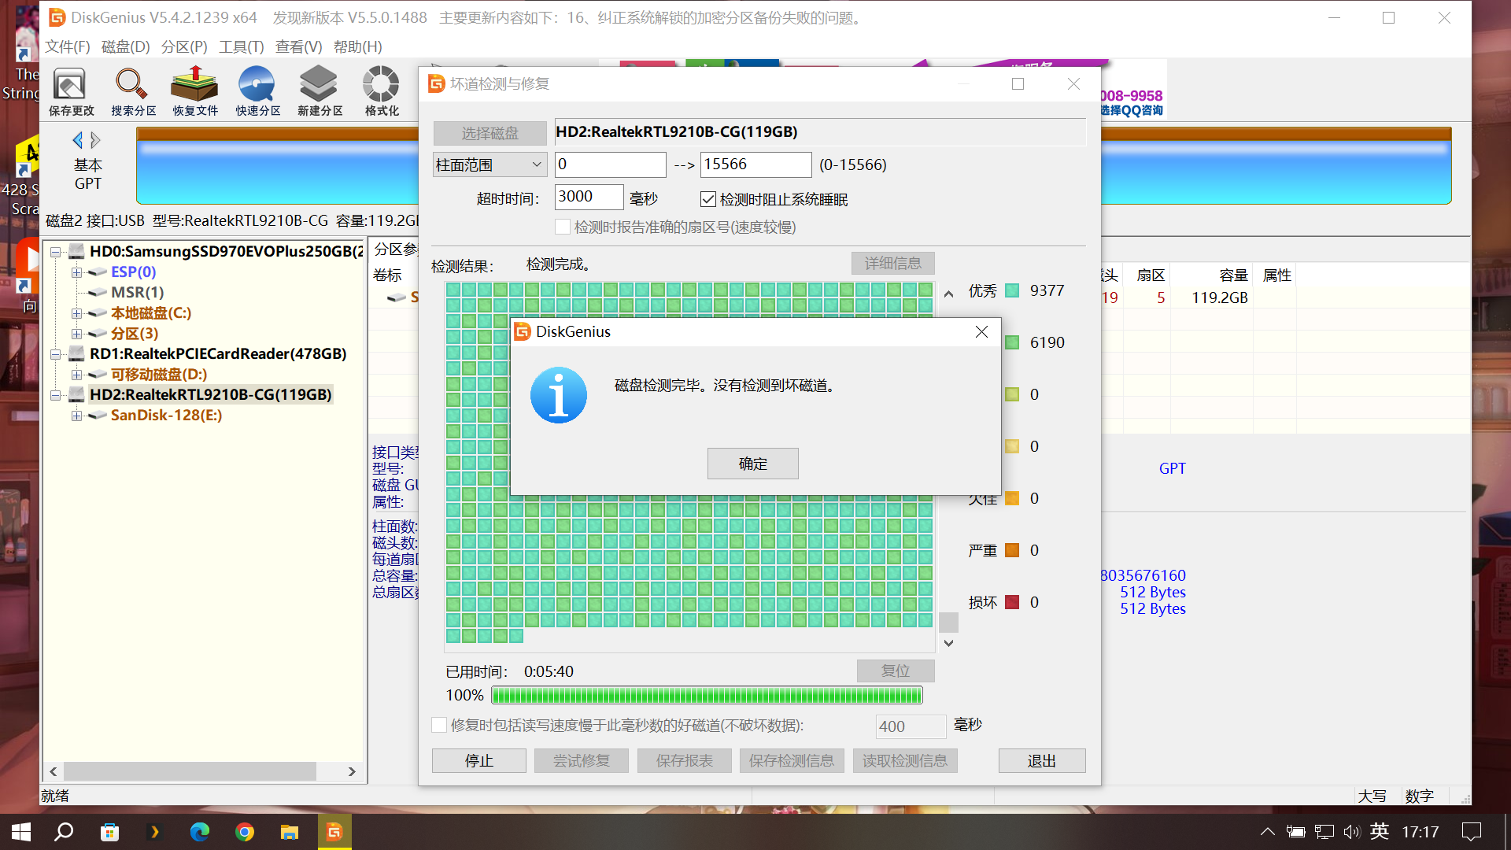Click the ESP(0) partition icon
The image size is (1511, 850).
point(98,272)
